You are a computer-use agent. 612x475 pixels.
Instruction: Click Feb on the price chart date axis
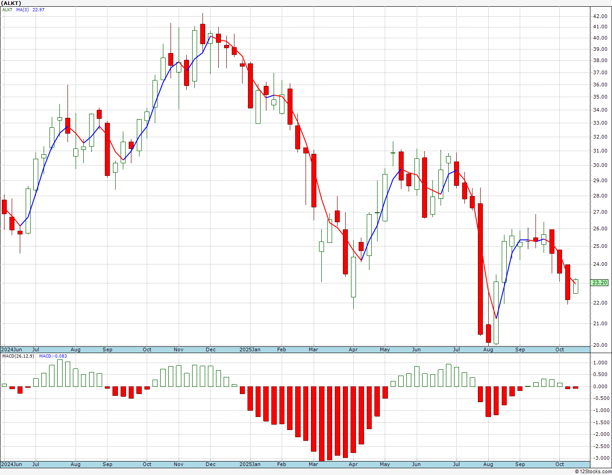click(x=282, y=350)
